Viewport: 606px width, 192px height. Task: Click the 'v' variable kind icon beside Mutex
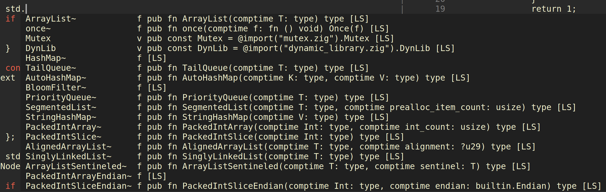click(139, 38)
